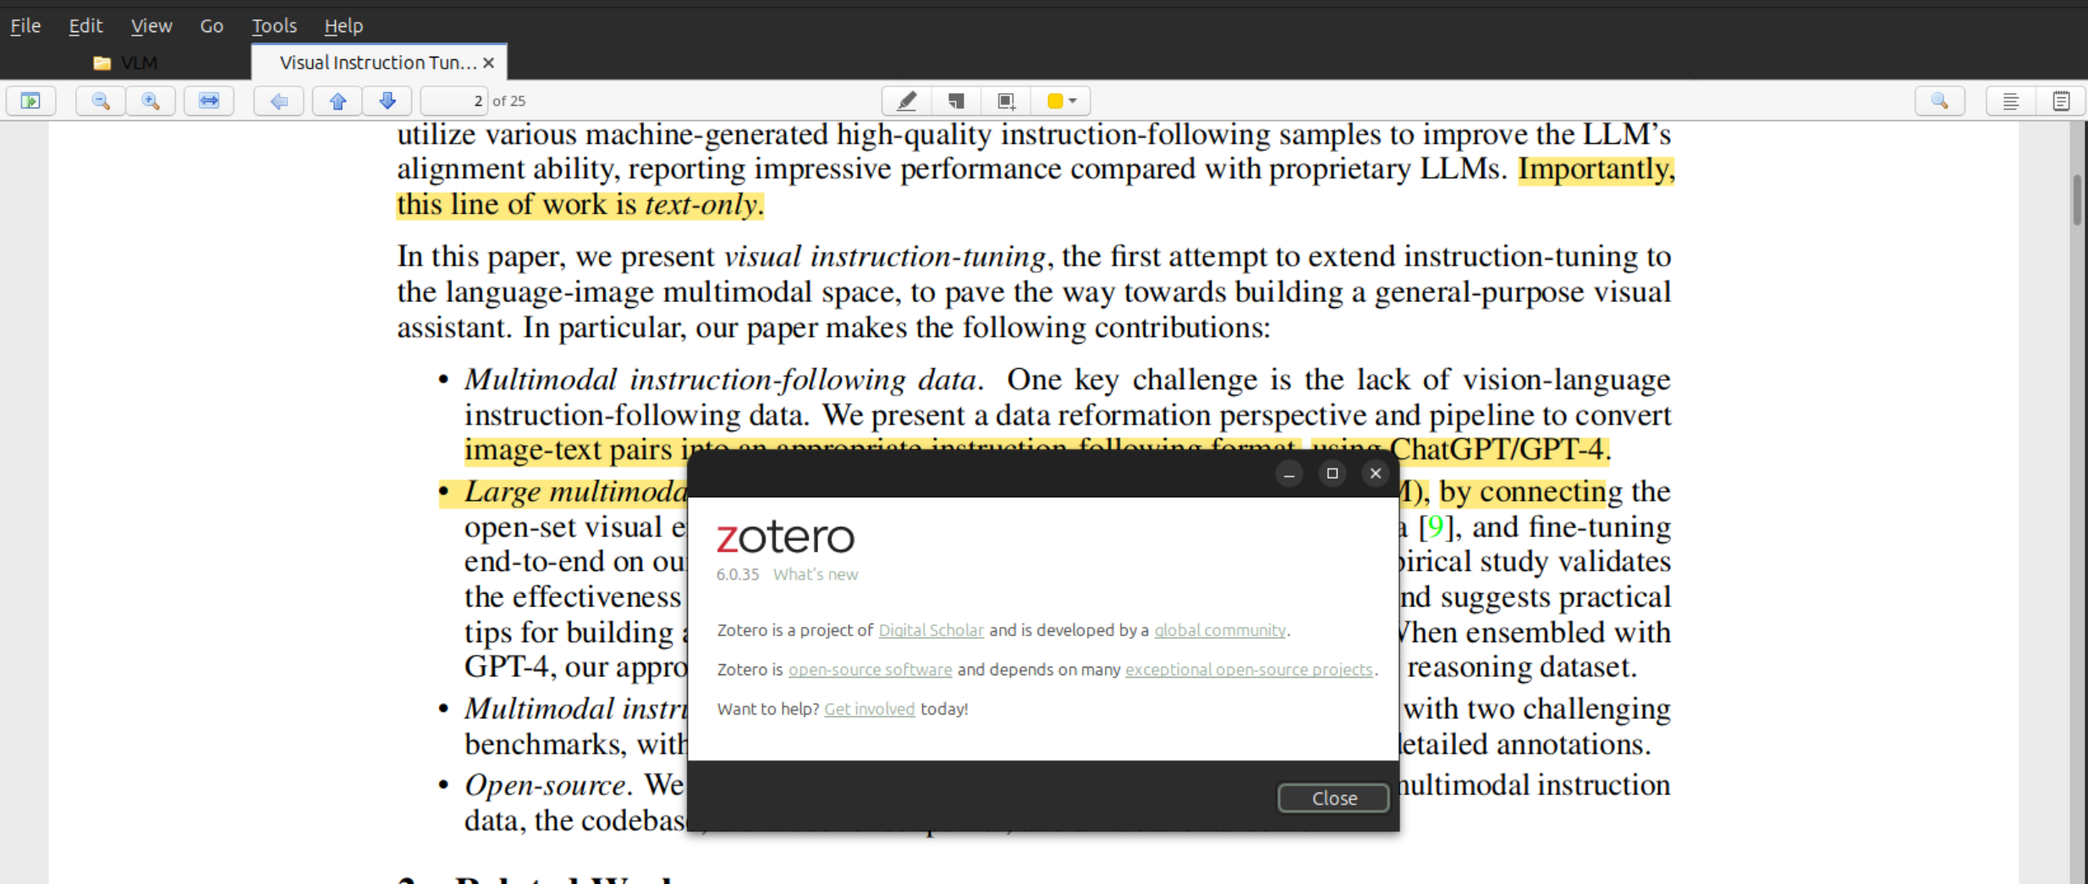Open the Edit menu
Viewport: 2088px width, 884px height.
pyautogui.click(x=85, y=25)
